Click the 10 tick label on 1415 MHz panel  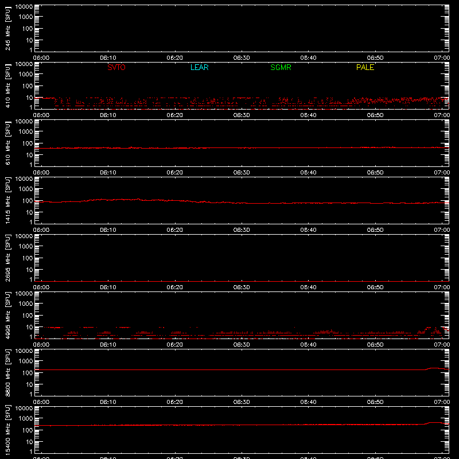(x=29, y=212)
